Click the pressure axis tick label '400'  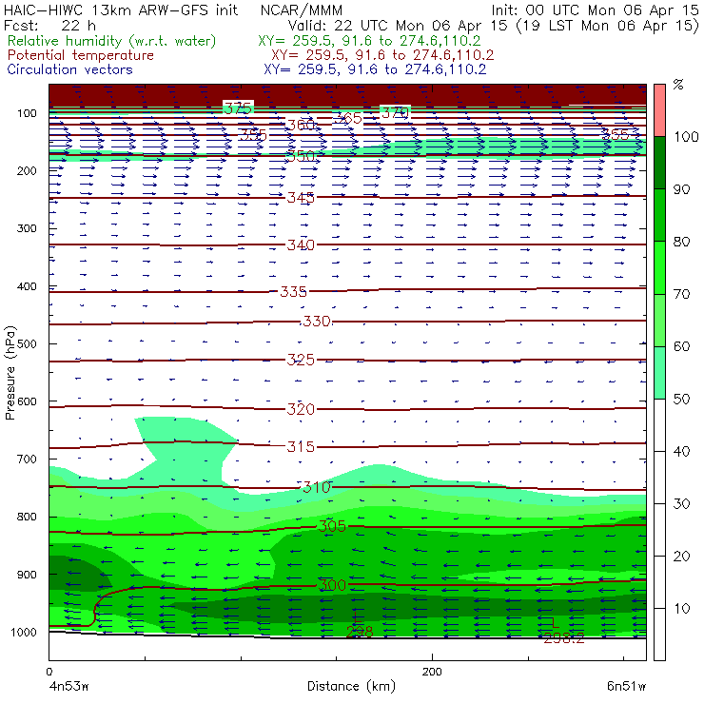pyautogui.click(x=27, y=286)
